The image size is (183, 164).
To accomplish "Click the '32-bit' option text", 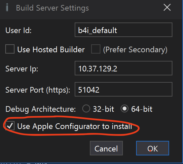I will (x=103, y=109).
